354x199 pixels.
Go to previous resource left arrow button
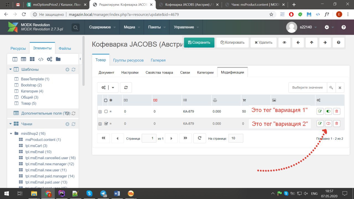(x=298, y=43)
